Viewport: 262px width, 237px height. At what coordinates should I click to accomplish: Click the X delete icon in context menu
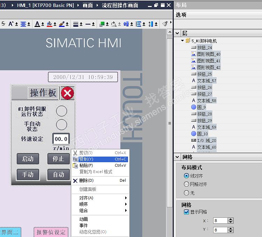[x=75, y=181]
